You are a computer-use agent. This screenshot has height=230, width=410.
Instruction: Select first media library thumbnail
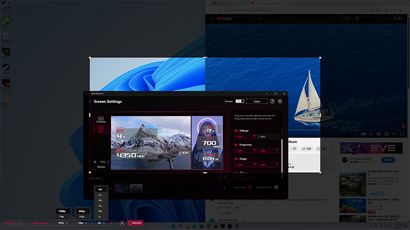click(121, 188)
